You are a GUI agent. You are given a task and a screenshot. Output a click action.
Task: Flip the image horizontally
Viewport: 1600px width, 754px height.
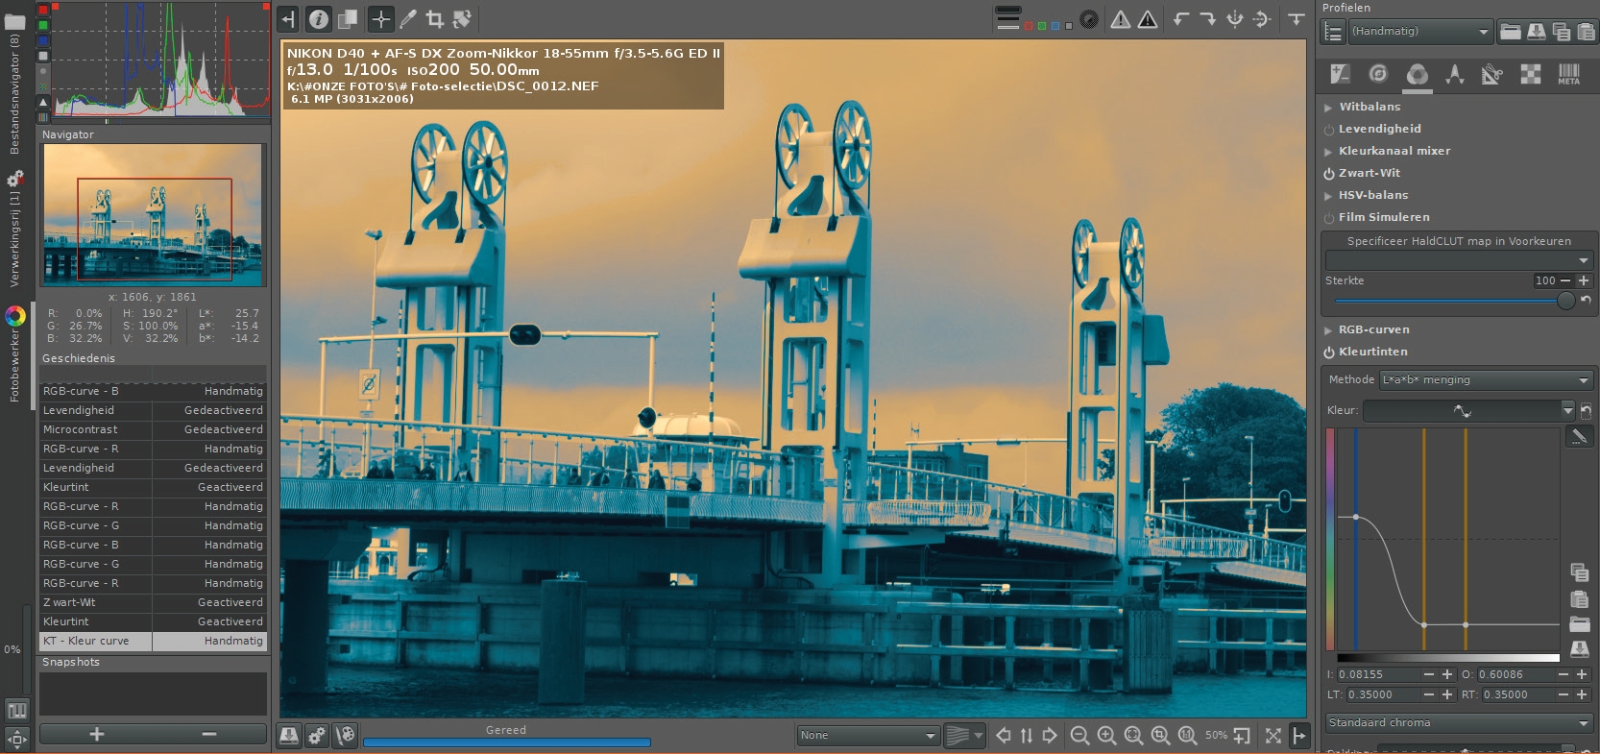coord(1235,19)
